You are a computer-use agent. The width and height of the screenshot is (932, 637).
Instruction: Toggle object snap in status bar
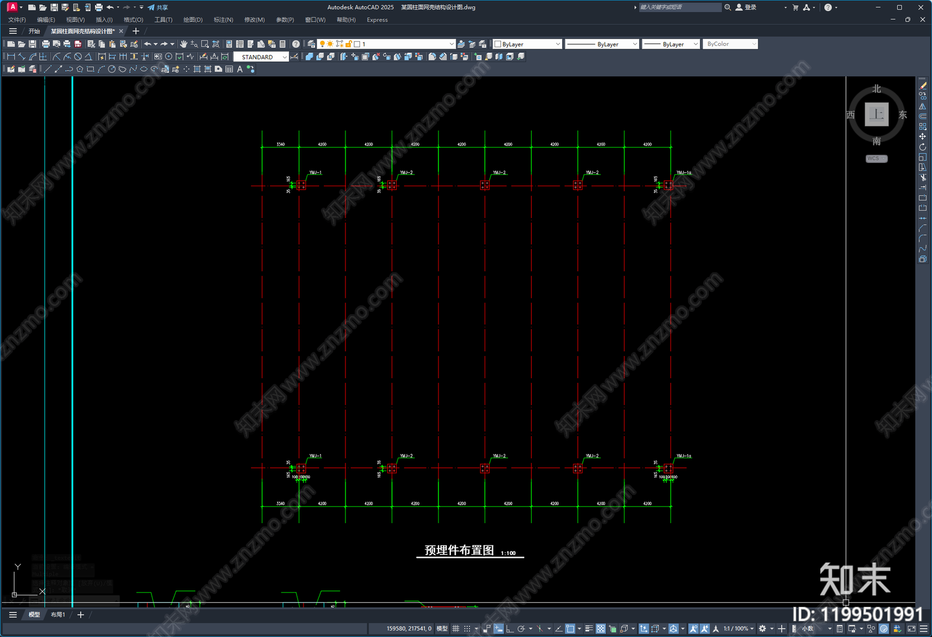570,629
